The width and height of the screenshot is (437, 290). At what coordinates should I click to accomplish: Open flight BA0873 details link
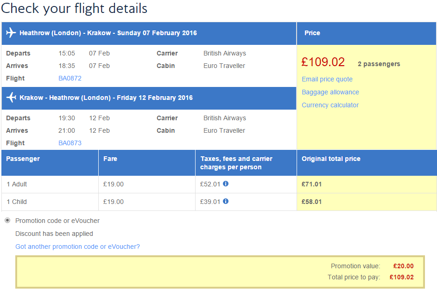coord(70,143)
